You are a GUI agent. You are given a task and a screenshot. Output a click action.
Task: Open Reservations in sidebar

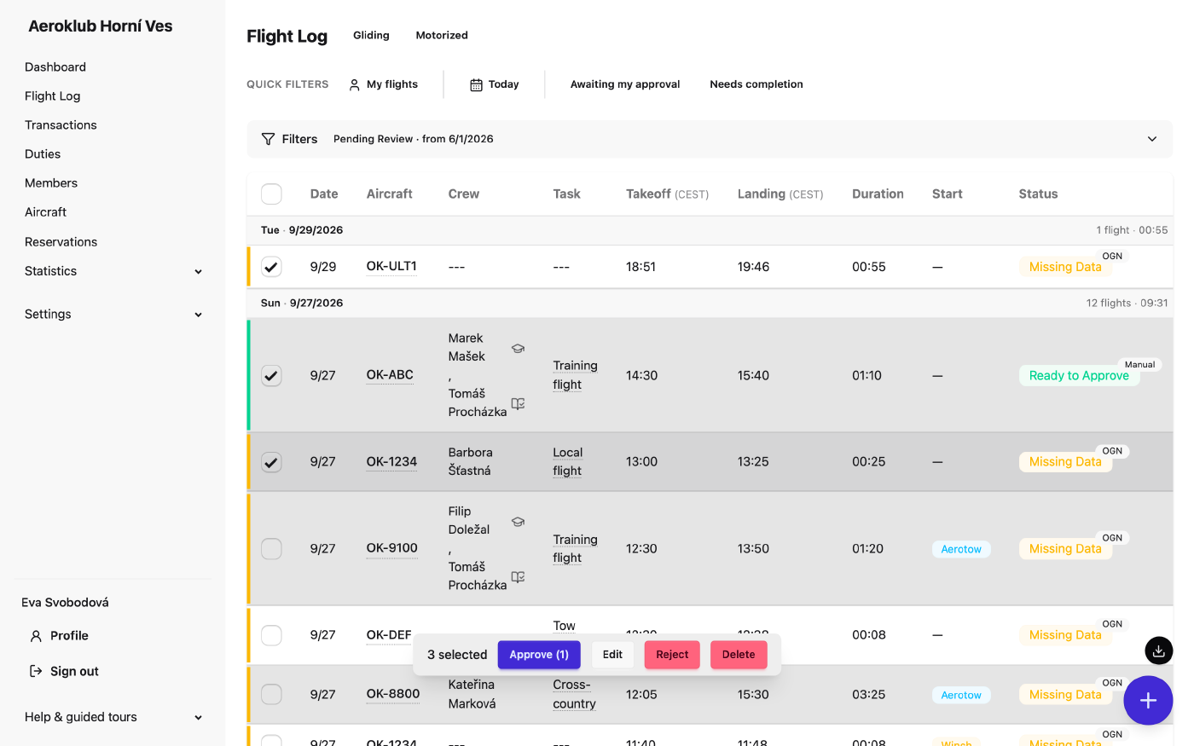coord(61,242)
